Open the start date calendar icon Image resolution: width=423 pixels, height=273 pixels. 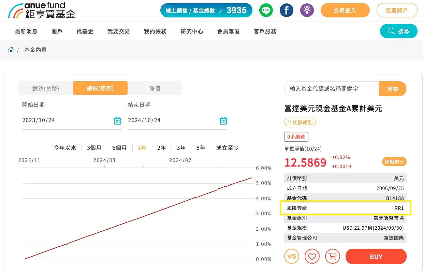pyautogui.click(x=118, y=120)
